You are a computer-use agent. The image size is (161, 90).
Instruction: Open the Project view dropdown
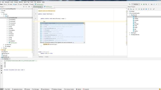click(x=3, y=7)
